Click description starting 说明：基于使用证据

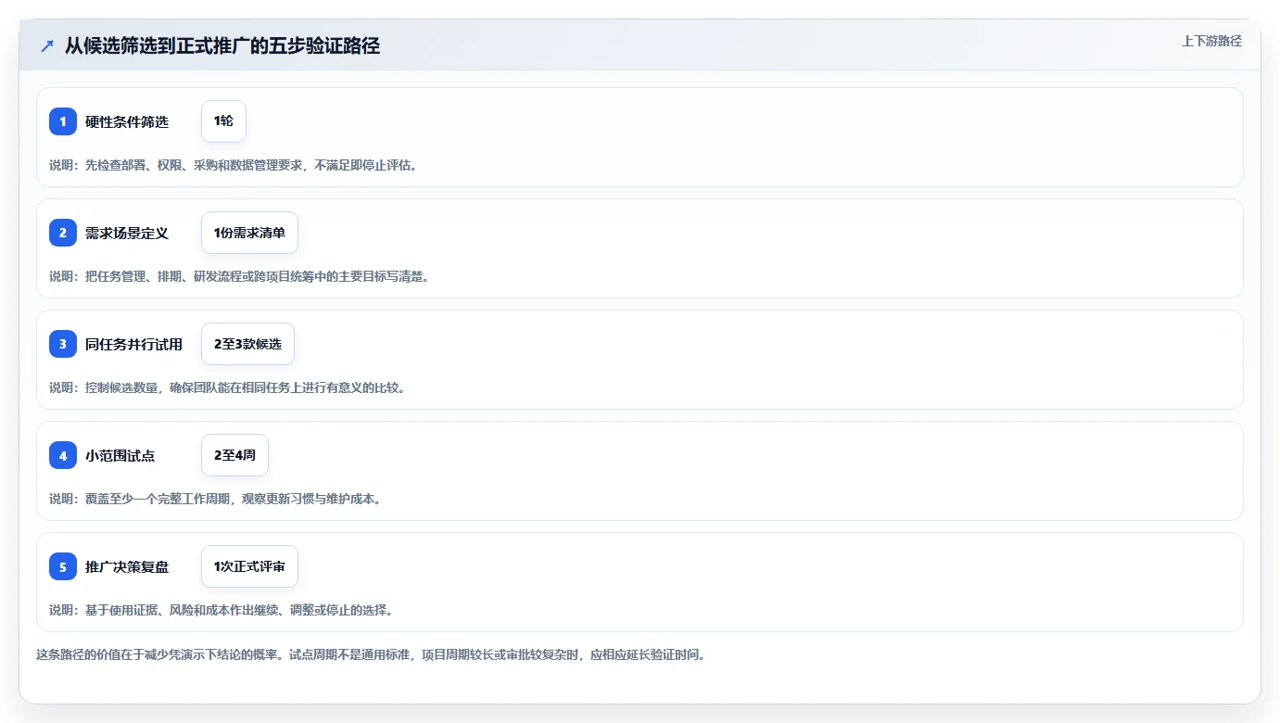coord(222,610)
